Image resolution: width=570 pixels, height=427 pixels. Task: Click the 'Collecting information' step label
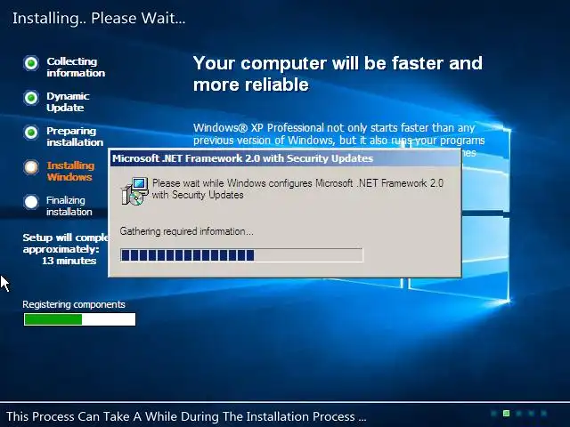(76, 68)
